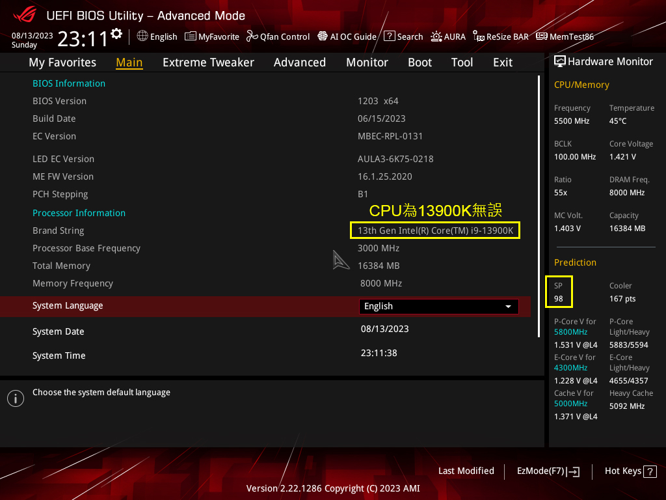
Task: Launch MemTest86 from the toolbar
Action: [565, 36]
